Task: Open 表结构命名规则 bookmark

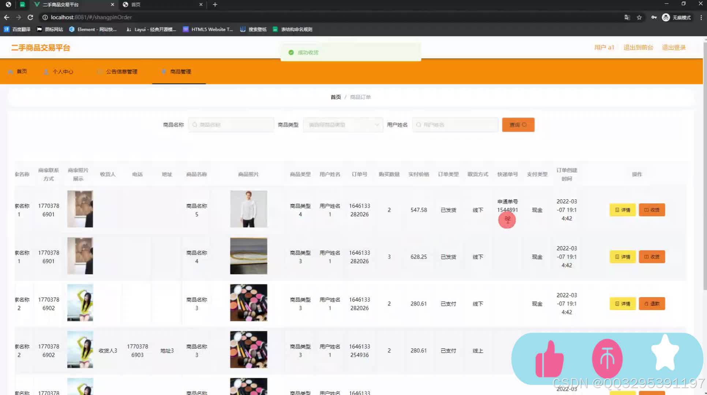Action: pyautogui.click(x=292, y=29)
